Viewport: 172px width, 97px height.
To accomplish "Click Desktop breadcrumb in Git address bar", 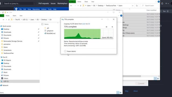I will [44, 20].
